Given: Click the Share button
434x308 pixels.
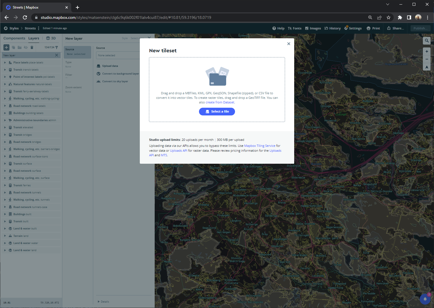Looking at the screenshot, I should tap(395, 28).
